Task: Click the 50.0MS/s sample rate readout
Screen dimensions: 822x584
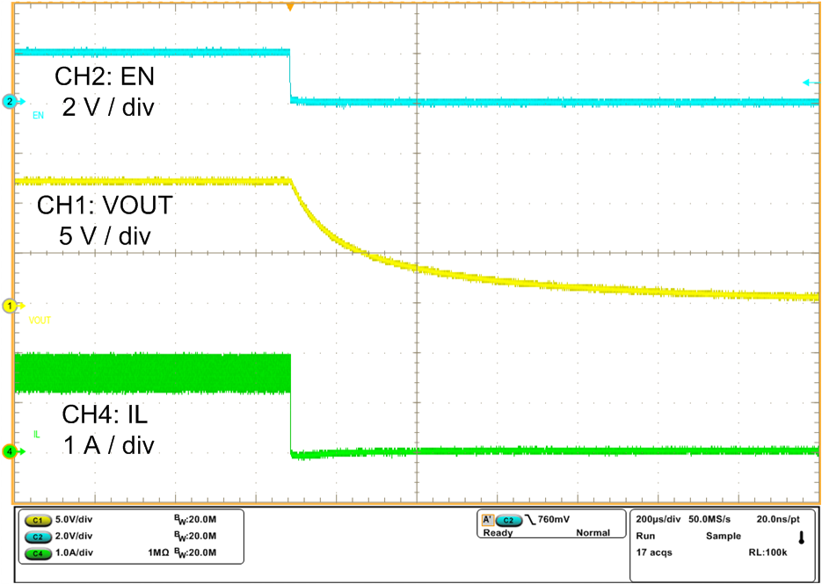Action: click(710, 520)
